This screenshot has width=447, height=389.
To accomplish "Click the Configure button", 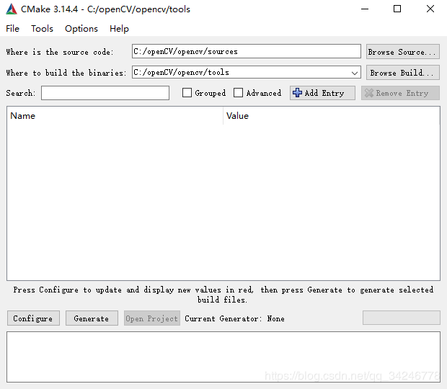I will tap(33, 318).
